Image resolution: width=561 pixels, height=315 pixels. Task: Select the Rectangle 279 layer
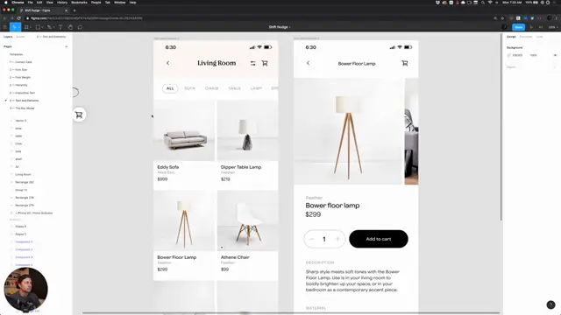pos(25,206)
